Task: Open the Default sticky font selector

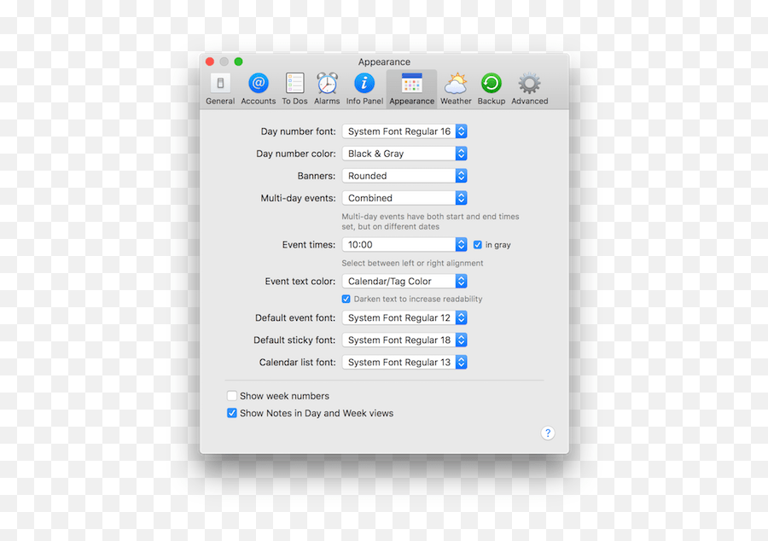Action: click(x=404, y=340)
